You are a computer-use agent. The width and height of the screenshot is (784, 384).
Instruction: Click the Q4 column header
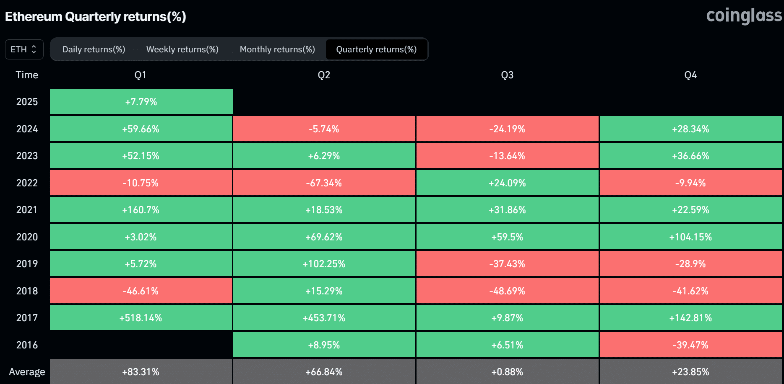coord(690,75)
